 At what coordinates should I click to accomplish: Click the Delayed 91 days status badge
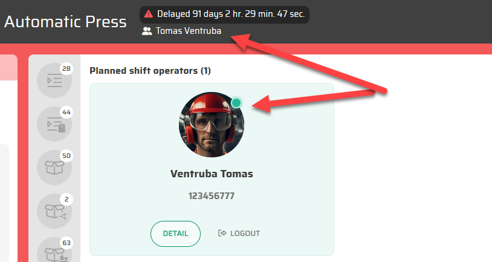(225, 14)
